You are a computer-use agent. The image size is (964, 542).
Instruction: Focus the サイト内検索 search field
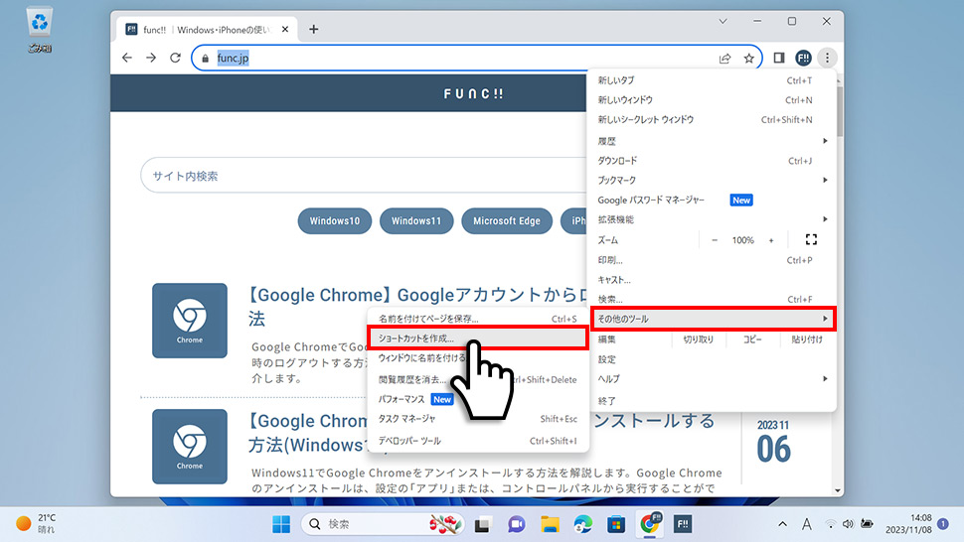click(364, 176)
